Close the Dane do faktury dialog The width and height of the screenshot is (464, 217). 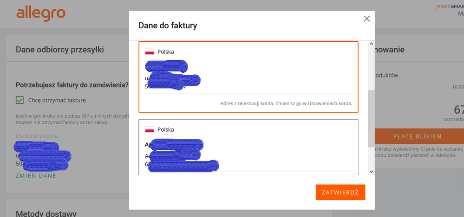(x=366, y=19)
